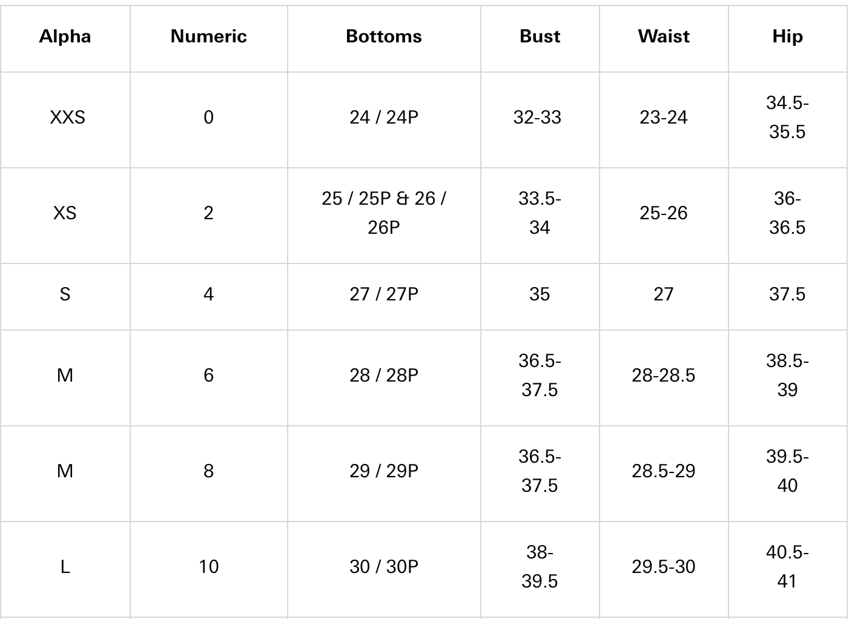Select the Waist column header

coord(663,36)
